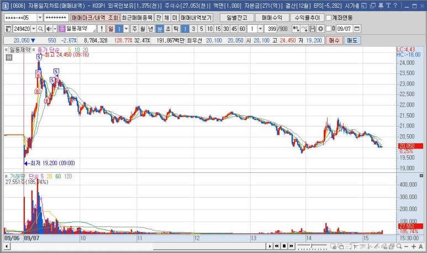Click the font 'T' icon in title bar

[388, 6]
